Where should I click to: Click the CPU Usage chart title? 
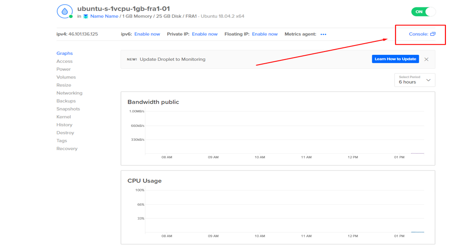(144, 181)
